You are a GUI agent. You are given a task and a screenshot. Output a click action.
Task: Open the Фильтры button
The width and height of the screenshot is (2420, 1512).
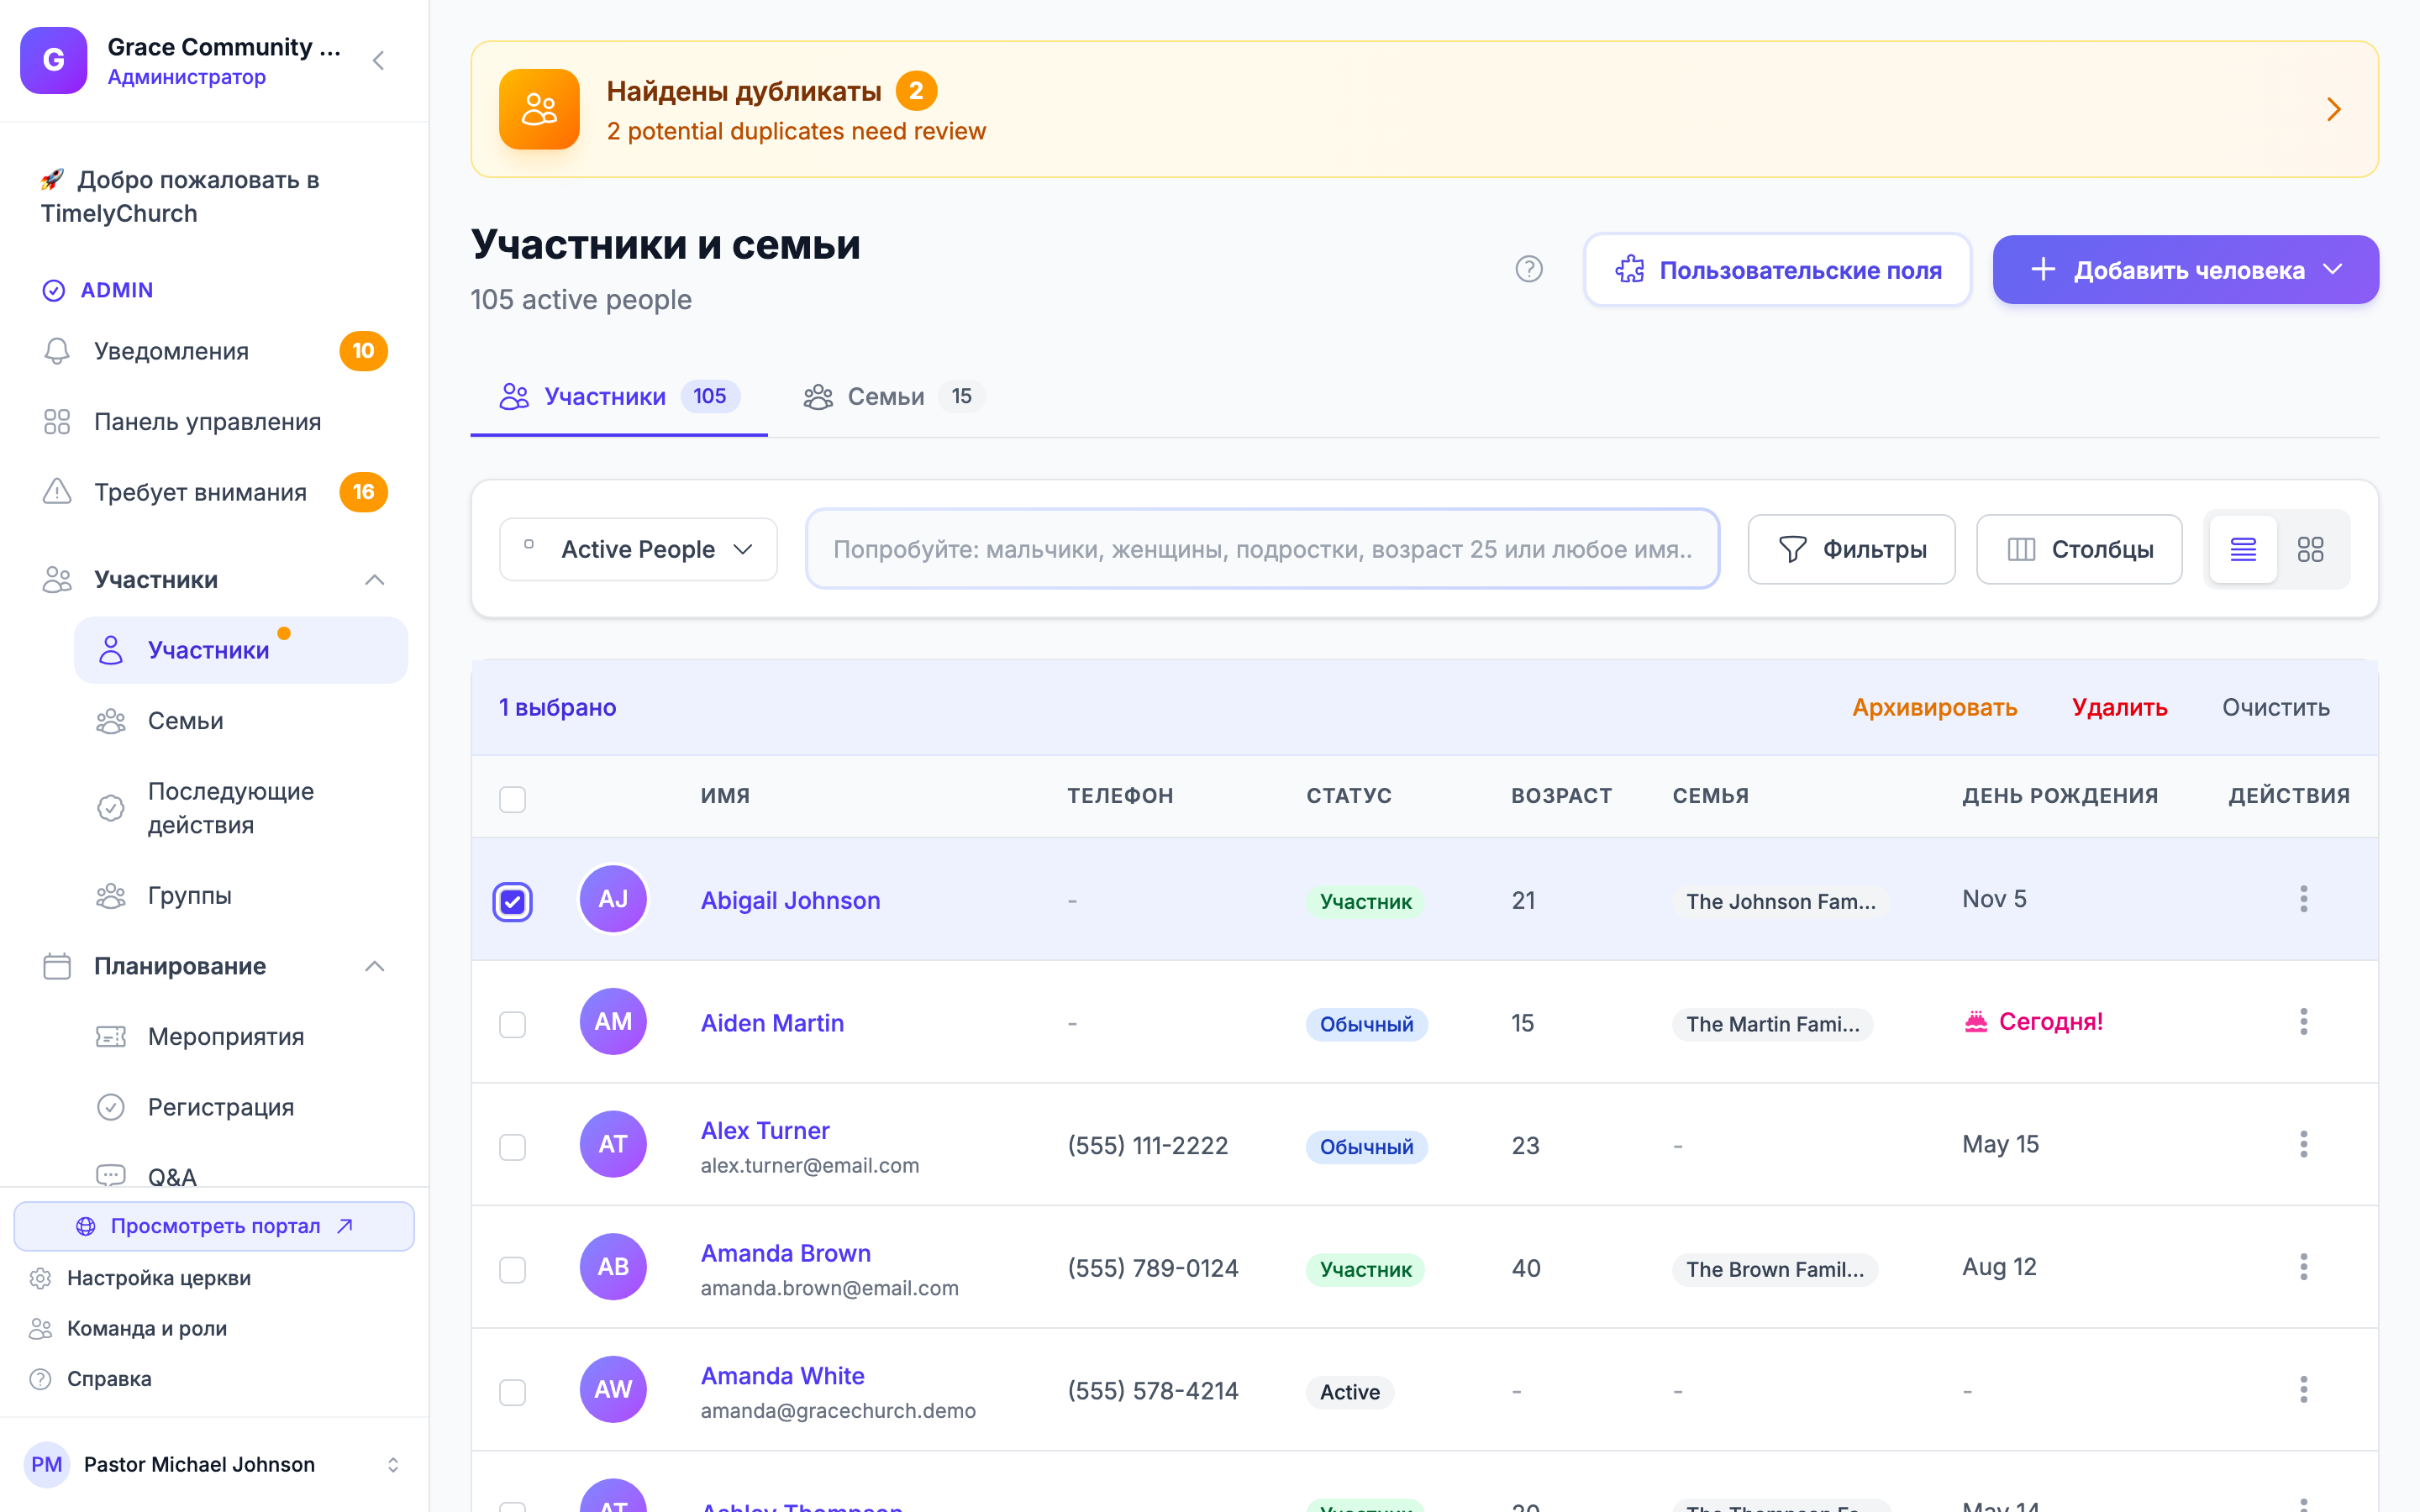pos(1851,549)
